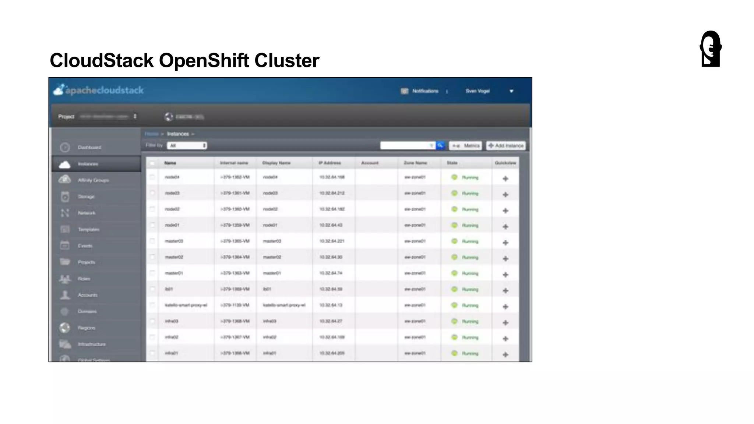Viewport: 754px width, 424px height.
Task: Check the infra02 row checkbox
Action: [x=152, y=337]
